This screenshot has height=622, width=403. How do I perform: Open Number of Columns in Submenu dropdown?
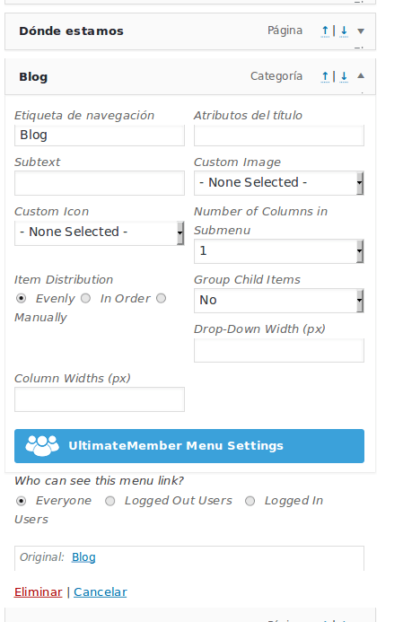[279, 251]
